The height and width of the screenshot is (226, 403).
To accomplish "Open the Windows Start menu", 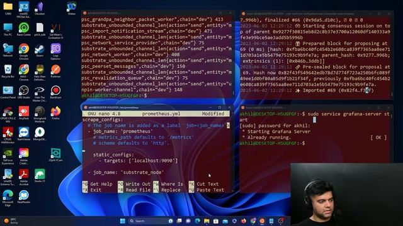I will point(123,221).
